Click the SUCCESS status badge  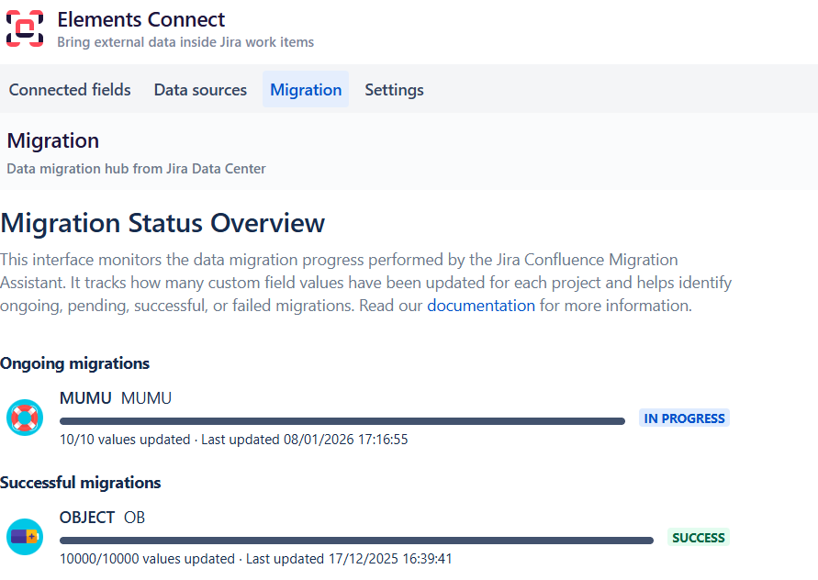click(698, 538)
